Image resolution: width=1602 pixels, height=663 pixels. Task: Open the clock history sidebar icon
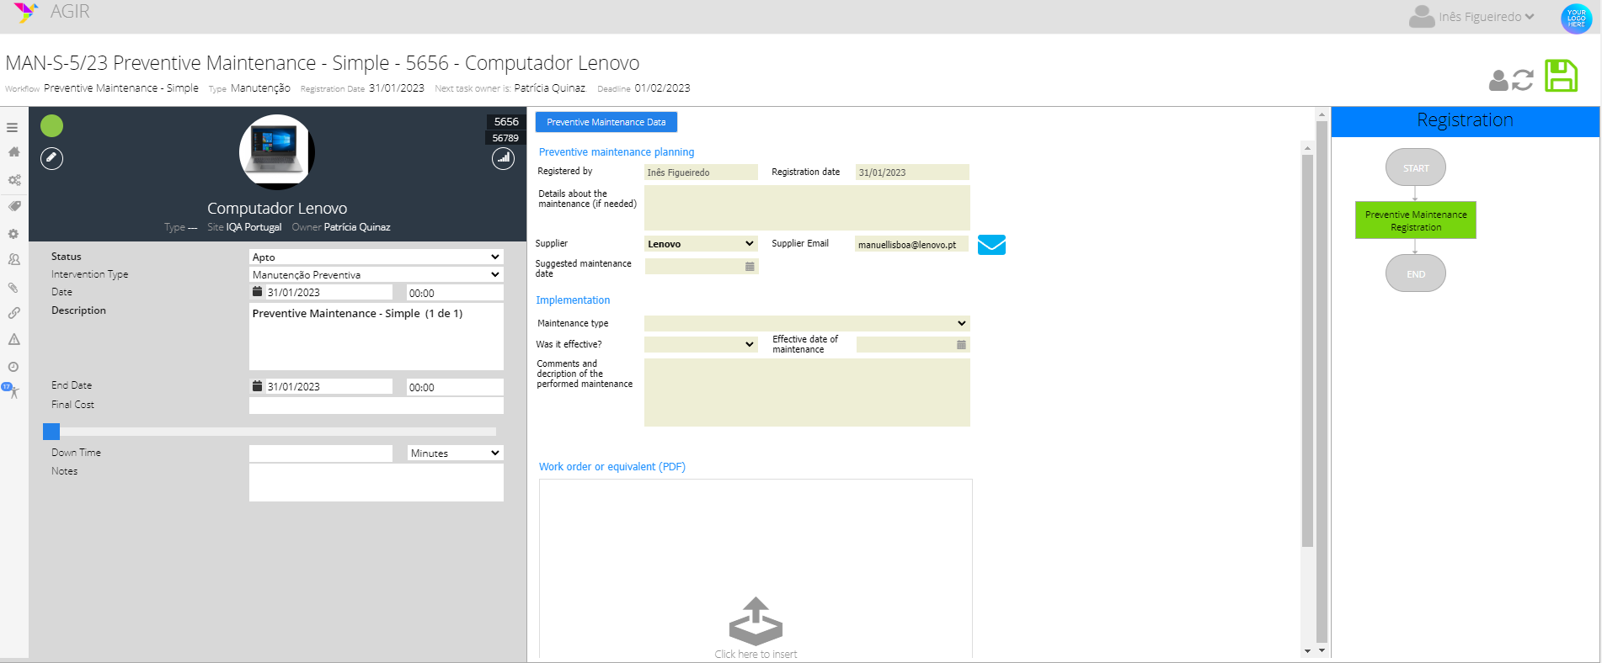pos(13,367)
